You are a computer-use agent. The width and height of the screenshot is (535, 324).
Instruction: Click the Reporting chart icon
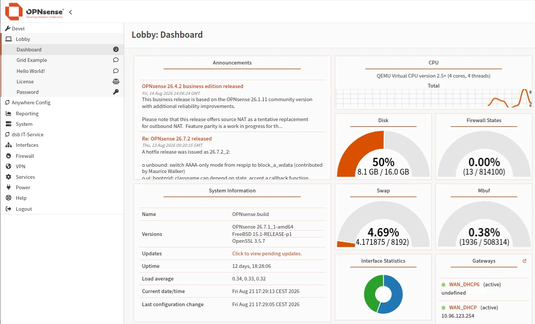pos(8,113)
